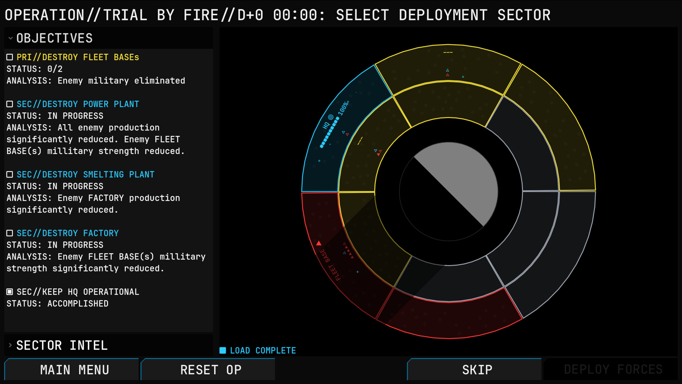The width and height of the screenshot is (682, 384).
Task: Toggle the Destroy Factory objective checkbox
Action: [10, 233]
